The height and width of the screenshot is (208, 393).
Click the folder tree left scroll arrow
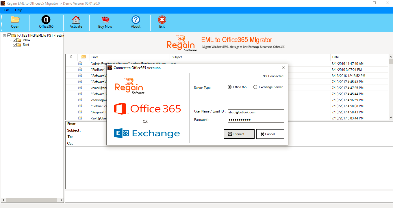click(x=4, y=200)
